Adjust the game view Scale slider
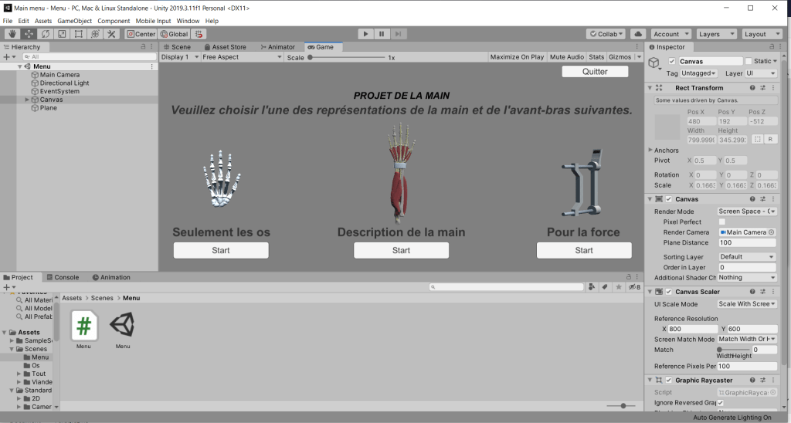The image size is (791, 423). pyautogui.click(x=311, y=57)
